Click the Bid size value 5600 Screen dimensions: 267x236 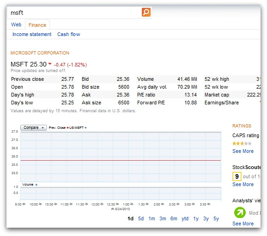point(124,87)
